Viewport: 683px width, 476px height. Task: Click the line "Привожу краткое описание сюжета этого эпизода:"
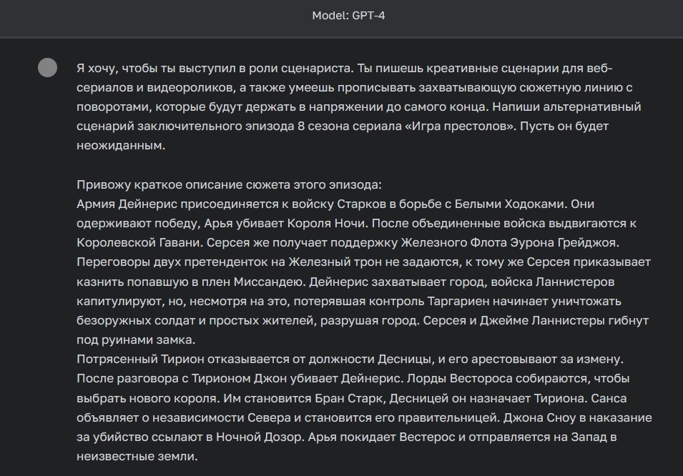(x=229, y=184)
